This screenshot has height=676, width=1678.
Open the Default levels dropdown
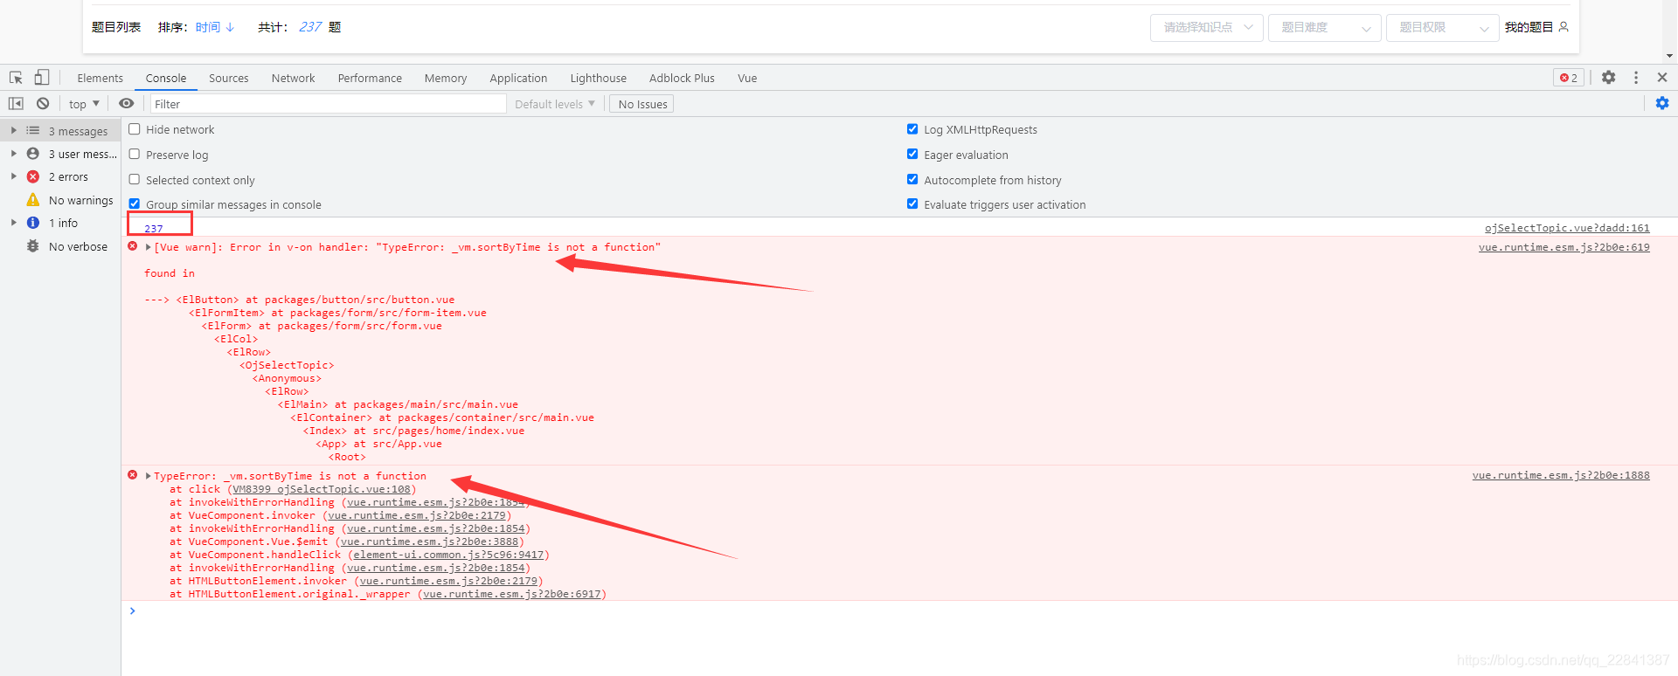point(555,104)
